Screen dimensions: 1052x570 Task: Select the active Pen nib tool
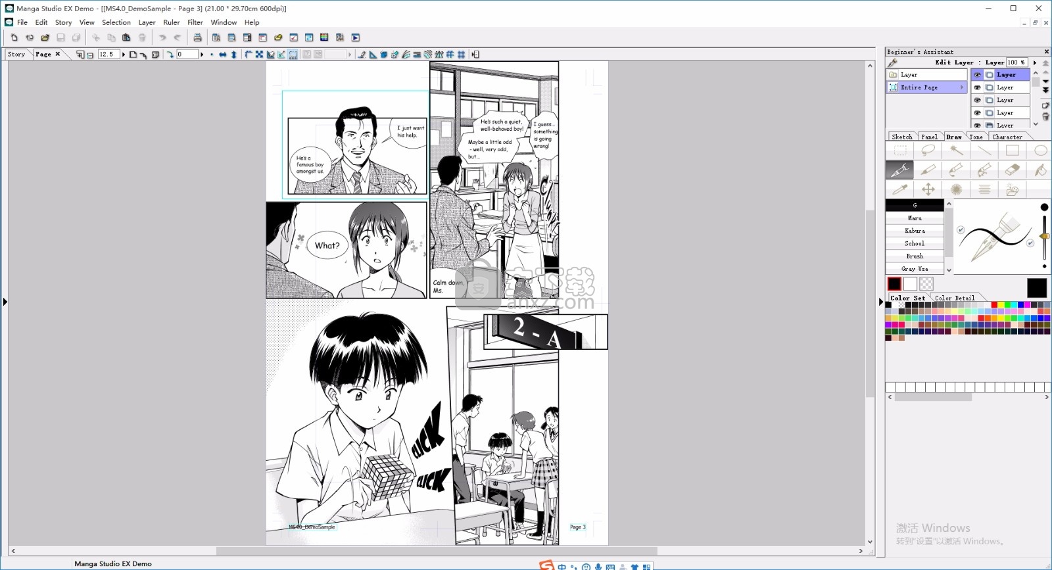point(899,170)
